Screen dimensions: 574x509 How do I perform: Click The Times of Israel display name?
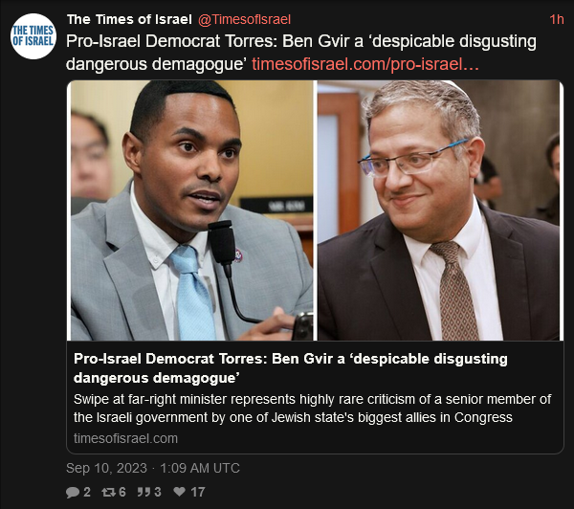(x=129, y=19)
